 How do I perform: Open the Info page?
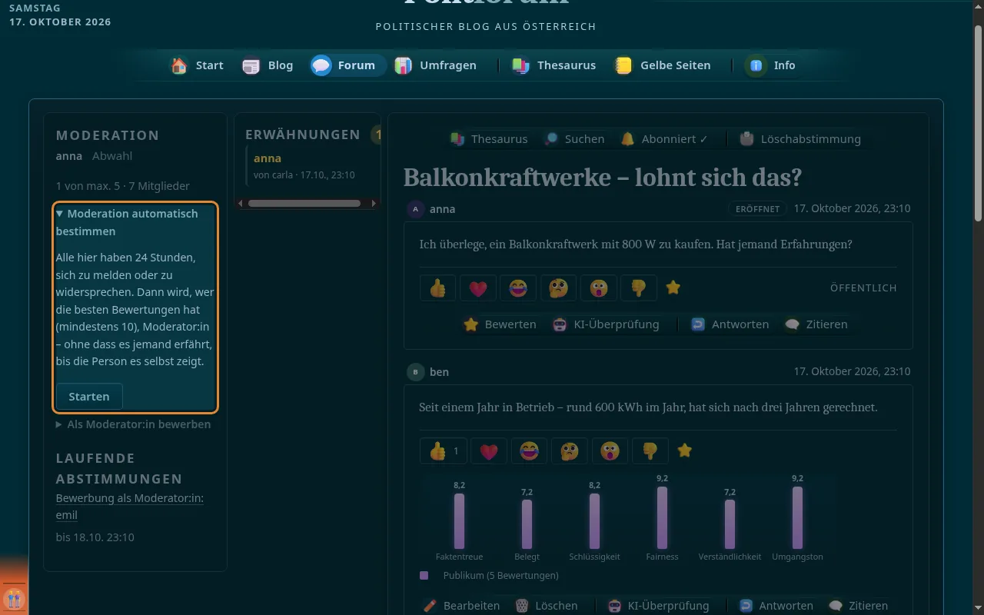[772, 65]
